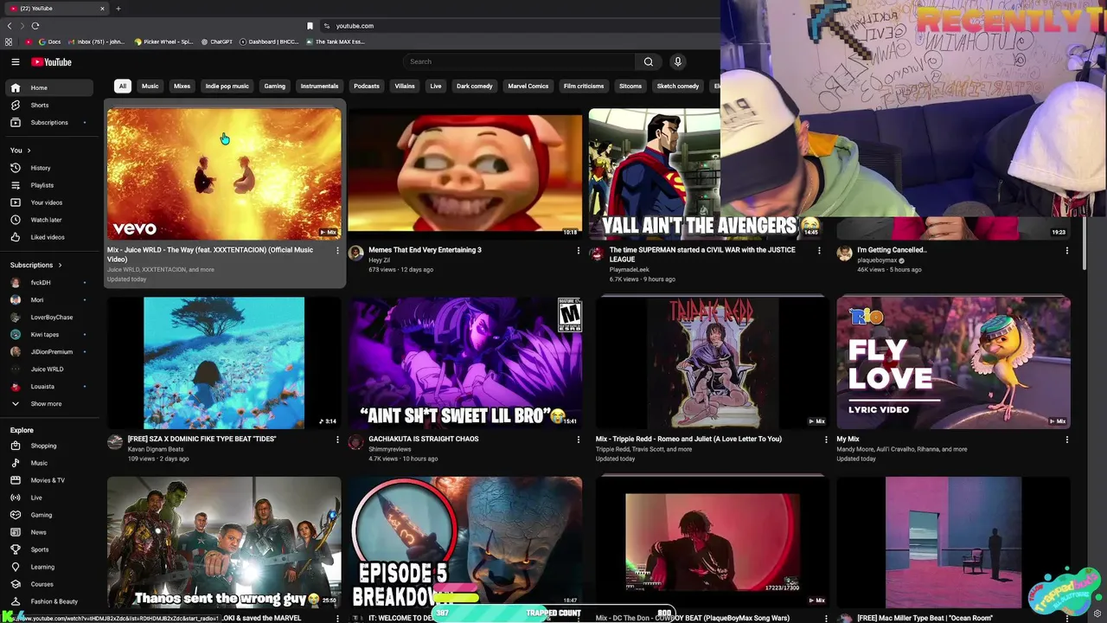Click Show more under subscriptions
The width and height of the screenshot is (1107, 623).
point(49,404)
